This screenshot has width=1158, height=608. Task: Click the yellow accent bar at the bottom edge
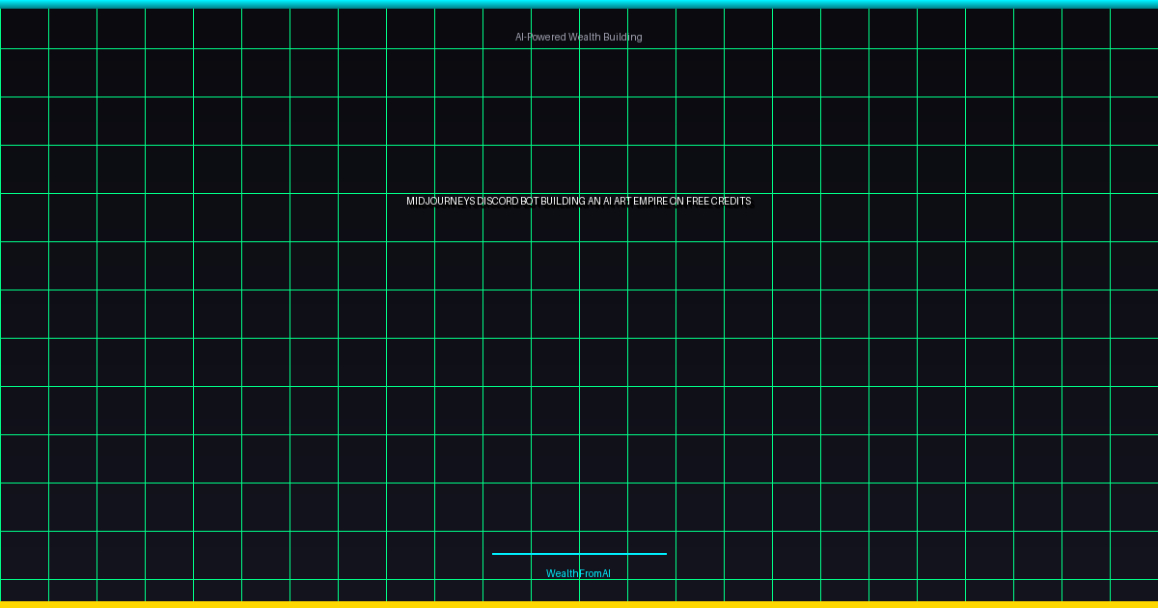pos(579,604)
